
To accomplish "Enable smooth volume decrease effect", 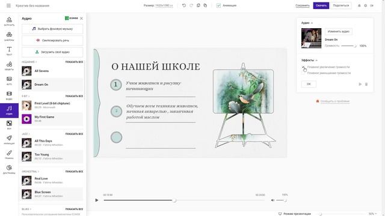I will [303, 73].
